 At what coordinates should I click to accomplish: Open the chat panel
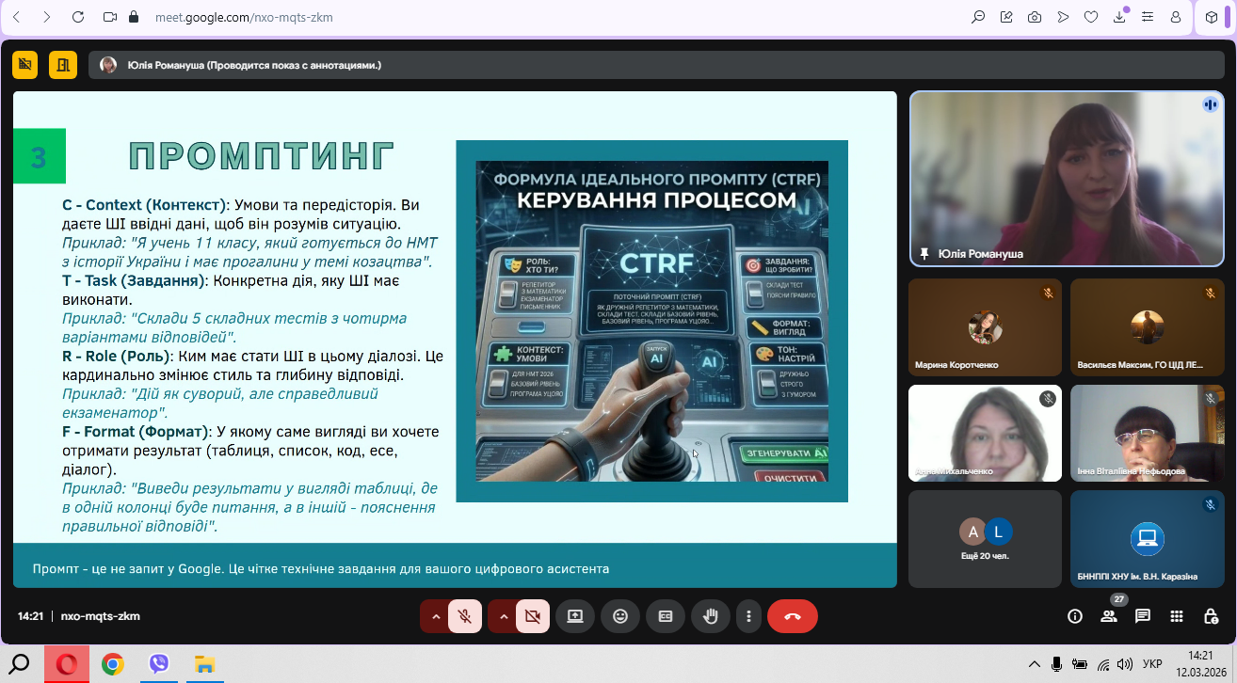(1143, 616)
